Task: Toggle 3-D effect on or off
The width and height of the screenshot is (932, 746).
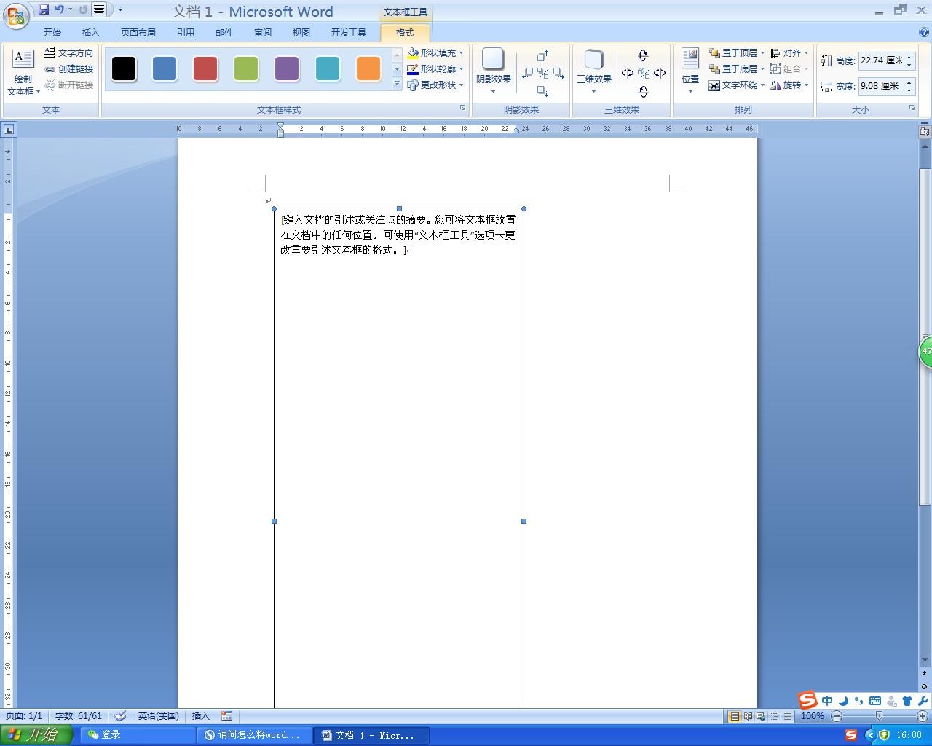Action: pos(644,73)
